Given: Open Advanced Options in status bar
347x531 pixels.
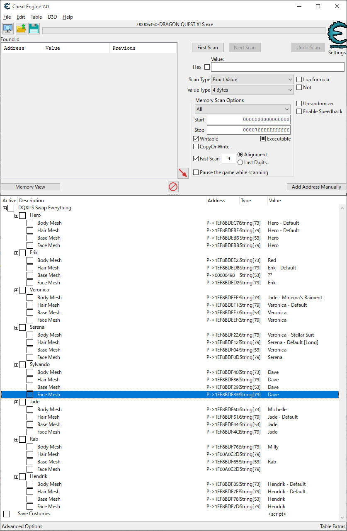Looking at the screenshot, I should [x=22, y=526].
